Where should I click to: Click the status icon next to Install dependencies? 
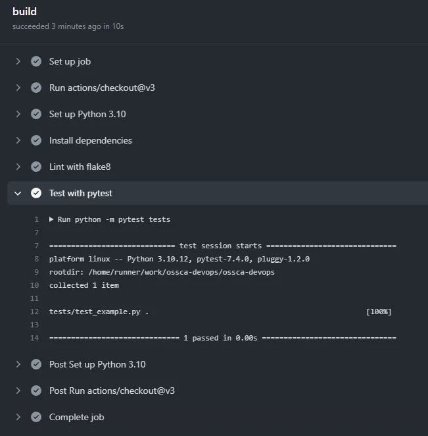click(x=36, y=140)
